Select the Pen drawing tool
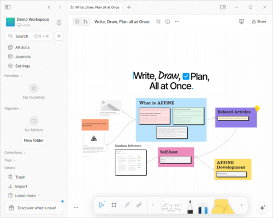273x218 pixels. [190, 207]
